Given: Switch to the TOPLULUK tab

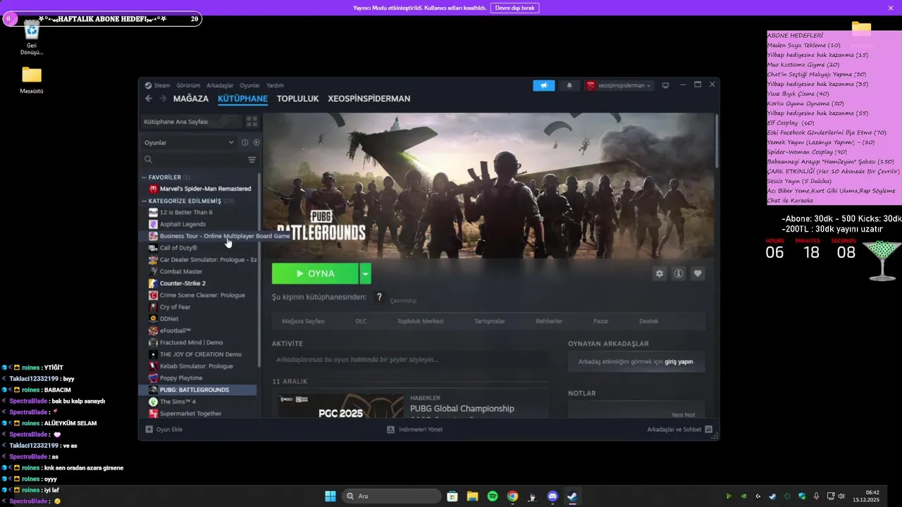Looking at the screenshot, I should [x=297, y=99].
